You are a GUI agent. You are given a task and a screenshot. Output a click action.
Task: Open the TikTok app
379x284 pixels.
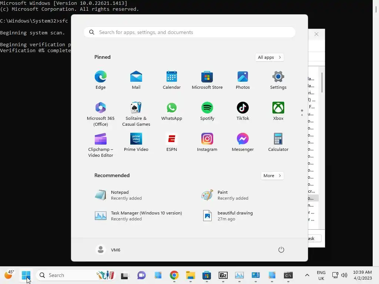point(243,111)
